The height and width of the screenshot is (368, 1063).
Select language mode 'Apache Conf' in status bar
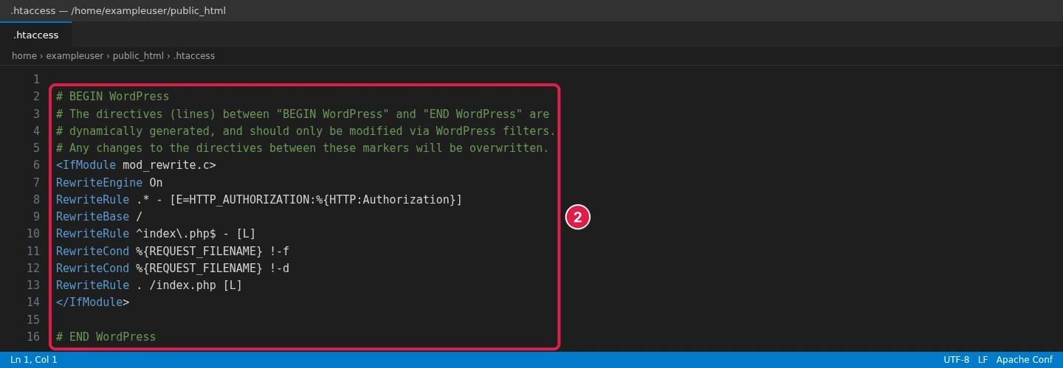(x=1024, y=360)
